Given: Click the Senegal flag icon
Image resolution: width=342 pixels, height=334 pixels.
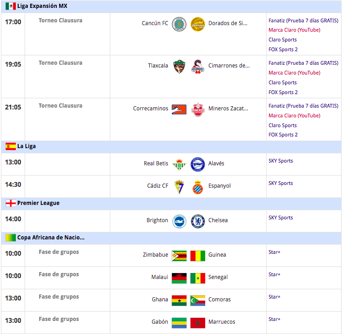Looking at the screenshot, I should [198, 278].
